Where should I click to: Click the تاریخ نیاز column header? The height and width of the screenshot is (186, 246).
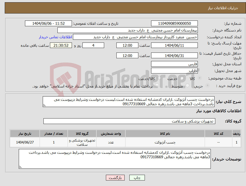[24, 133]
